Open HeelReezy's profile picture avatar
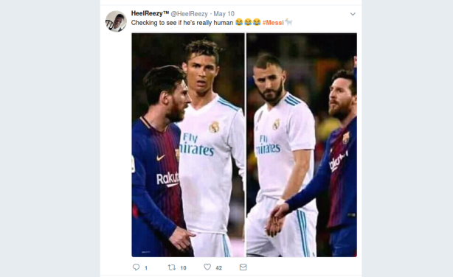This screenshot has height=277, width=453. pos(116,21)
